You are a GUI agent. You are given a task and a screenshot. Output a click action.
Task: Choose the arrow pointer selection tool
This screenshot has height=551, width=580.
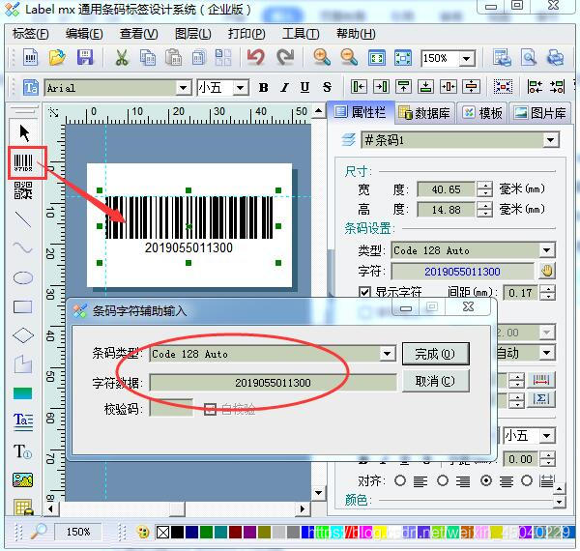click(x=24, y=133)
